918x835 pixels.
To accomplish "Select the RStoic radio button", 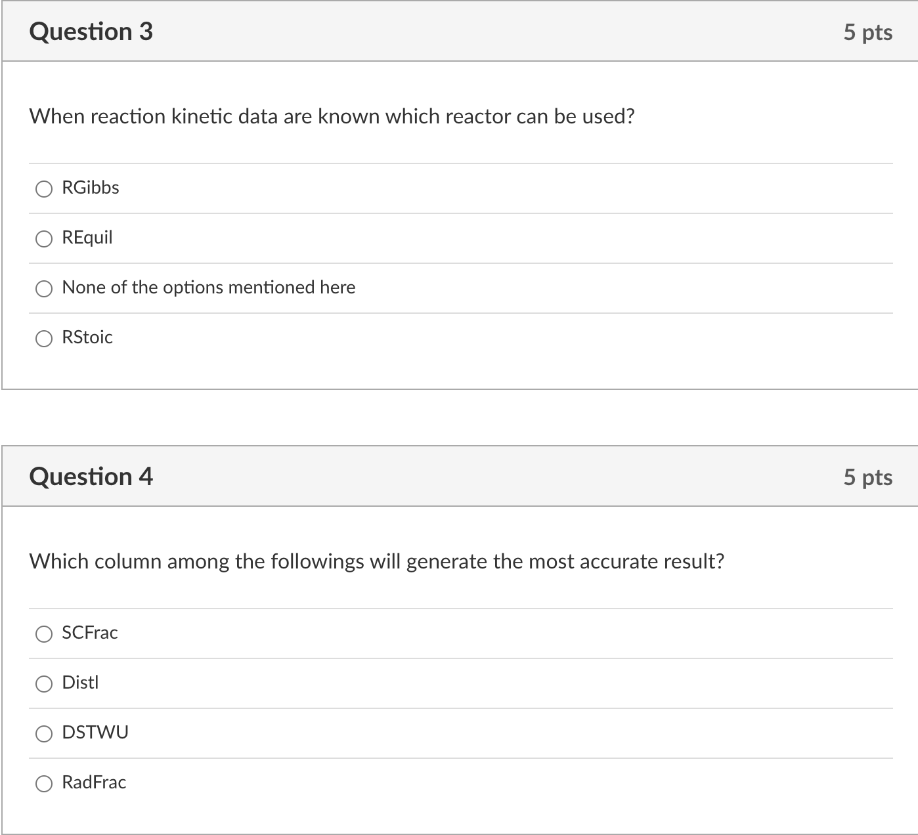I will coord(44,339).
